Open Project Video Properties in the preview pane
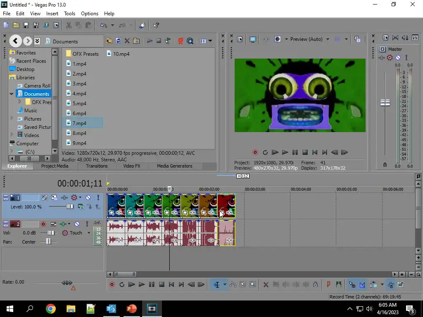 tap(240, 39)
